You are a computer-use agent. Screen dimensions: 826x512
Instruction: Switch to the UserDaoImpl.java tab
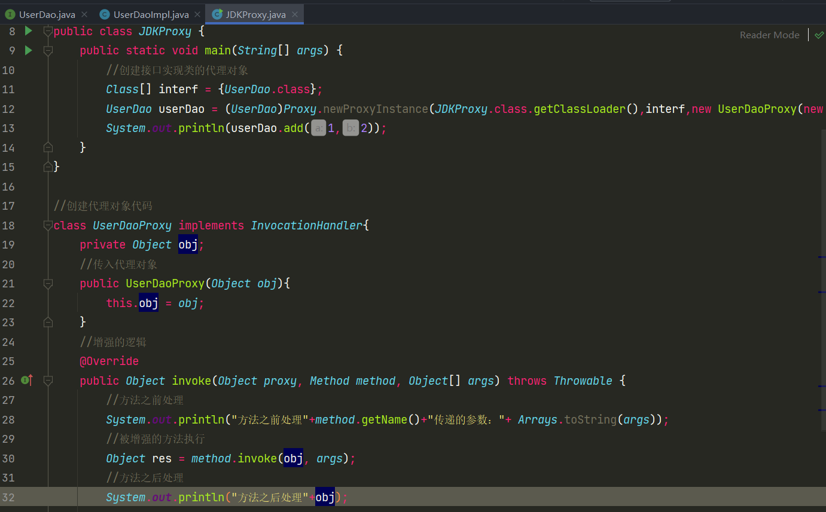point(151,14)
